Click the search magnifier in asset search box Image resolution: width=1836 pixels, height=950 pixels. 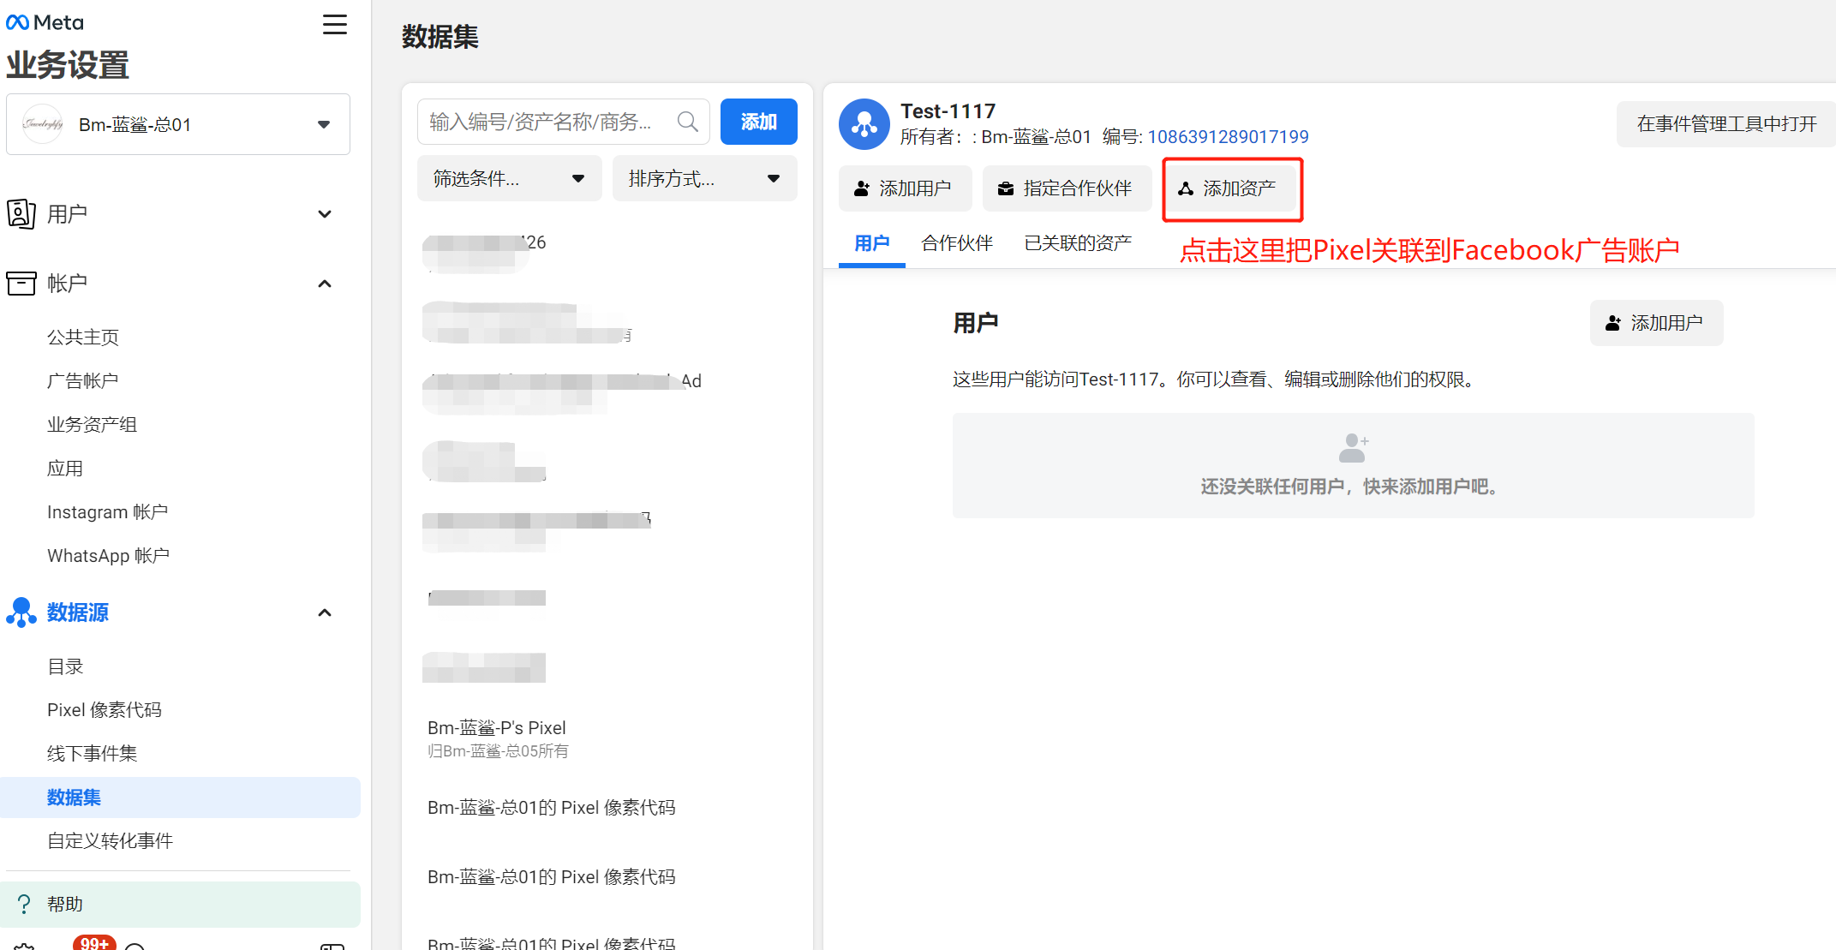coord(687,122)
